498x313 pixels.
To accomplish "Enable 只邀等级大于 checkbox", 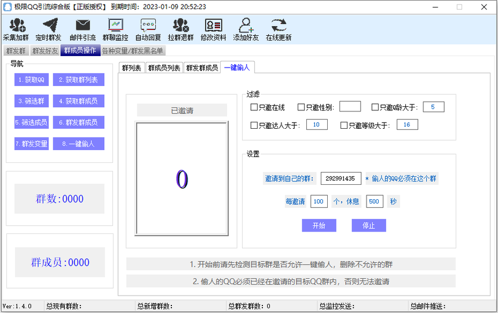I will click(x=343, y=125).
